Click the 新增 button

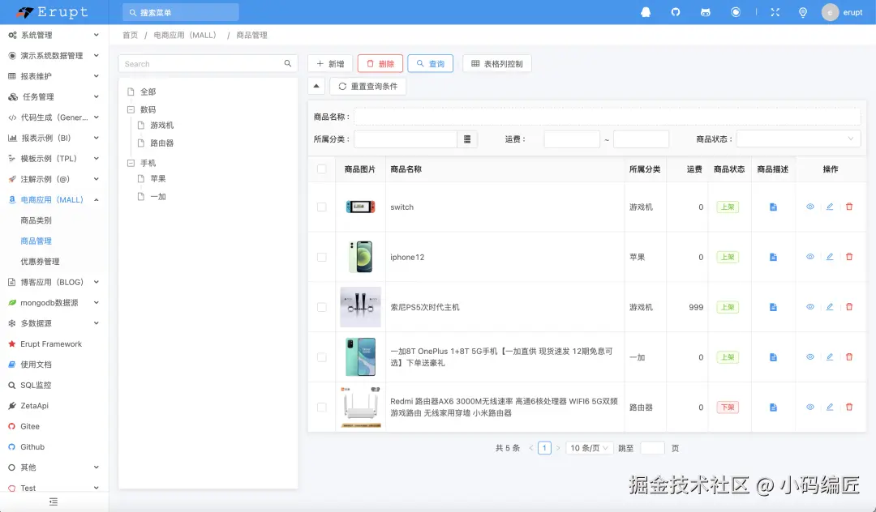point(330,63)
